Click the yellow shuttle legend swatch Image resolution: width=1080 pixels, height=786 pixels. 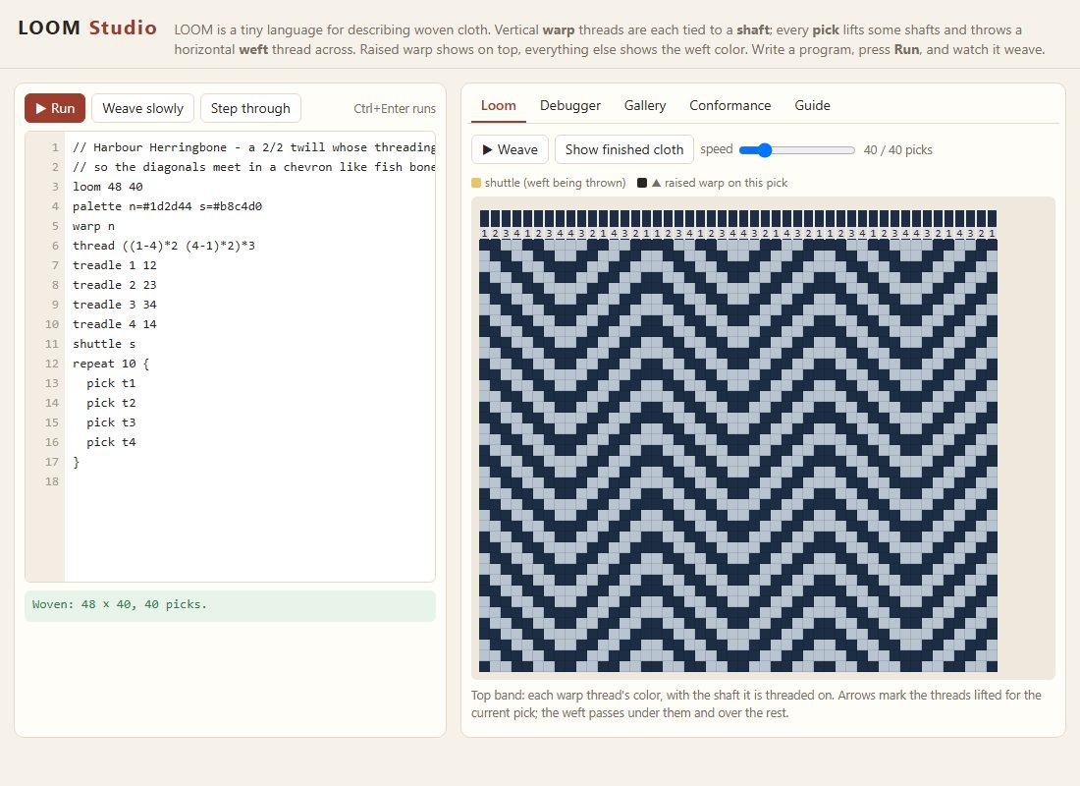coord(476,183)
